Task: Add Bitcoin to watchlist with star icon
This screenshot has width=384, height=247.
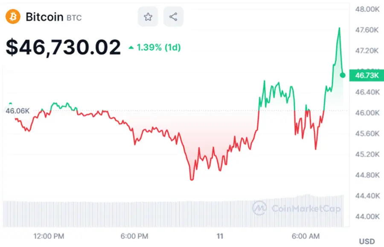Action: tap(148, 17)
